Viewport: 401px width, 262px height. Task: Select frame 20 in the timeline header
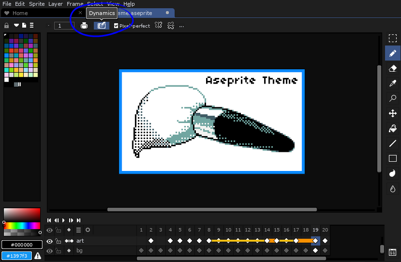point(325,230)
